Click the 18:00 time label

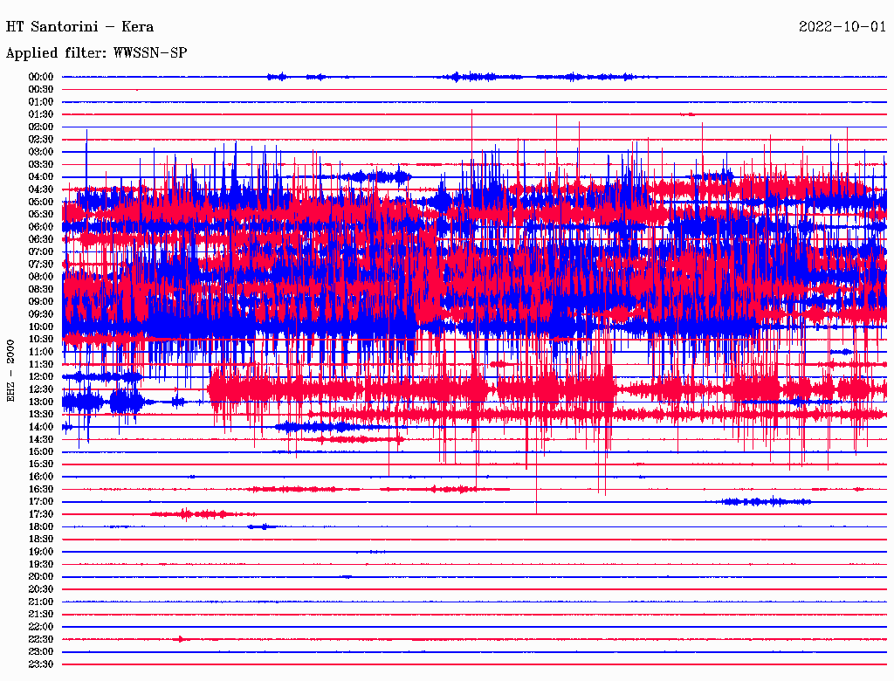41,526
